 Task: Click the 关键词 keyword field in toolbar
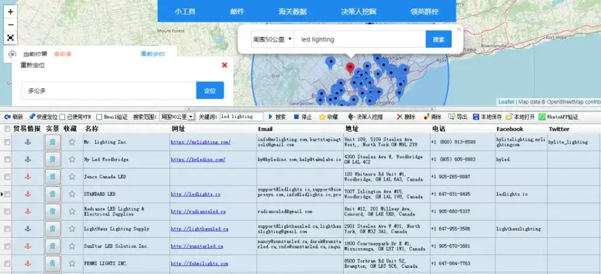(241, 116)
